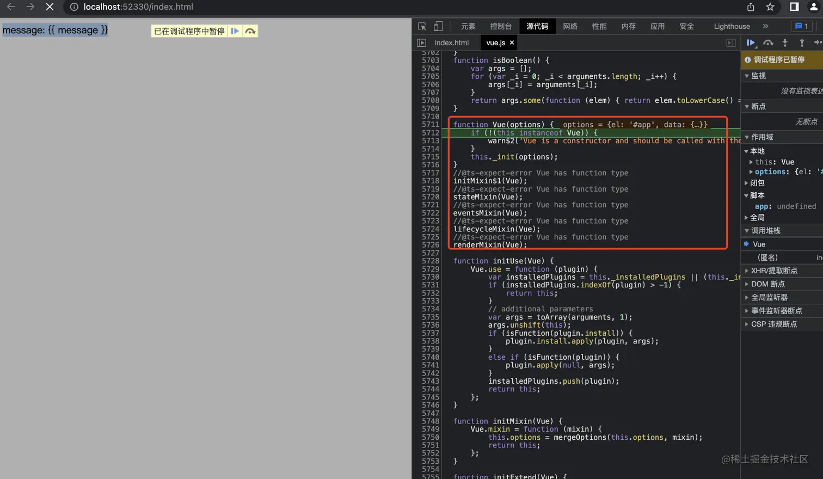
Task: Select the Vue call stack frame
Action: click(x=782, y=244)
